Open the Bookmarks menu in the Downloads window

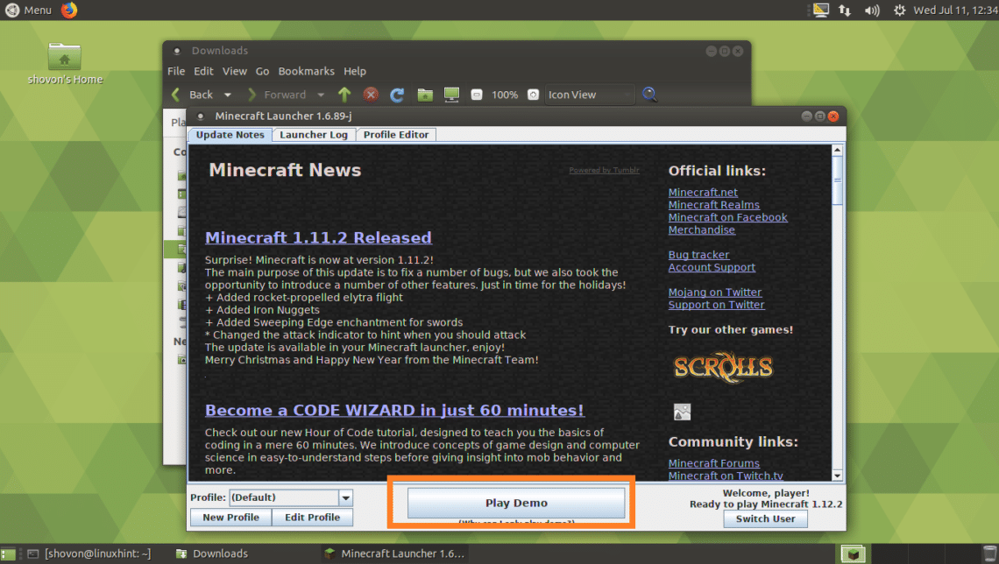pyautogui.click(x=306, y=71)
